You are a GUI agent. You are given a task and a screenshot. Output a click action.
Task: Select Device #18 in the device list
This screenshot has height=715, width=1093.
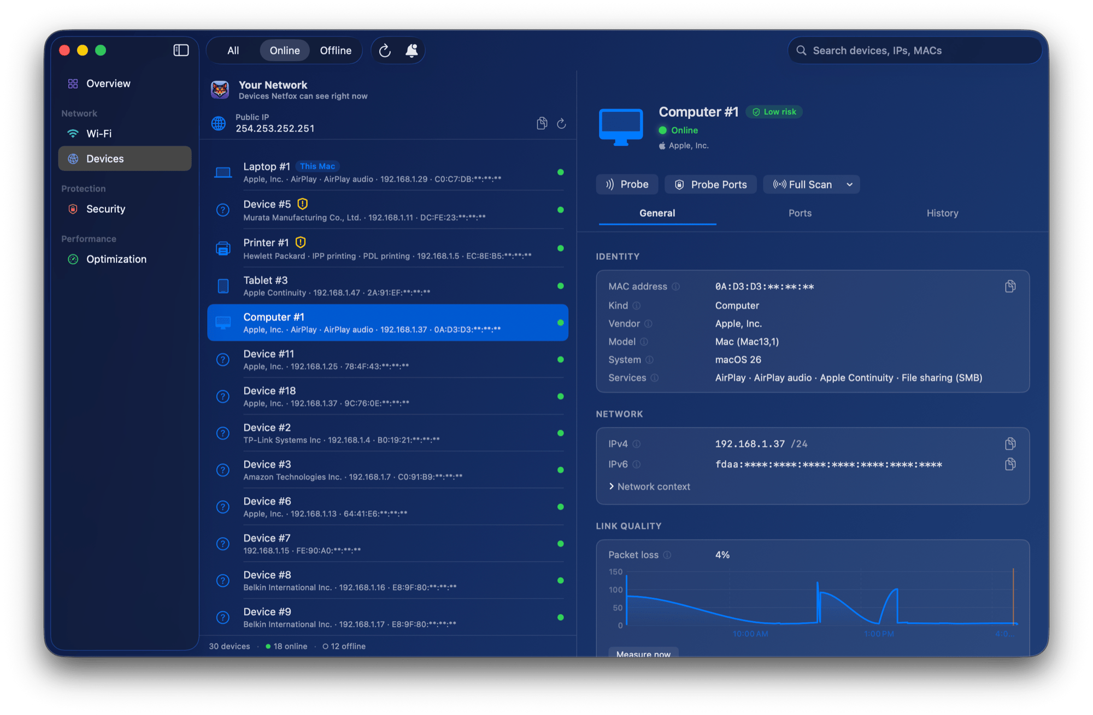[387, 396]
